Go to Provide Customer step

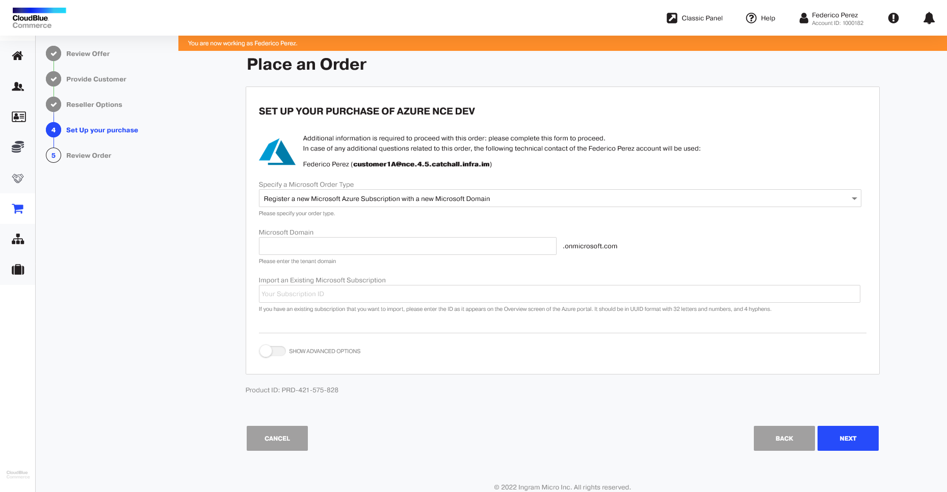click(x=96, y=79)
